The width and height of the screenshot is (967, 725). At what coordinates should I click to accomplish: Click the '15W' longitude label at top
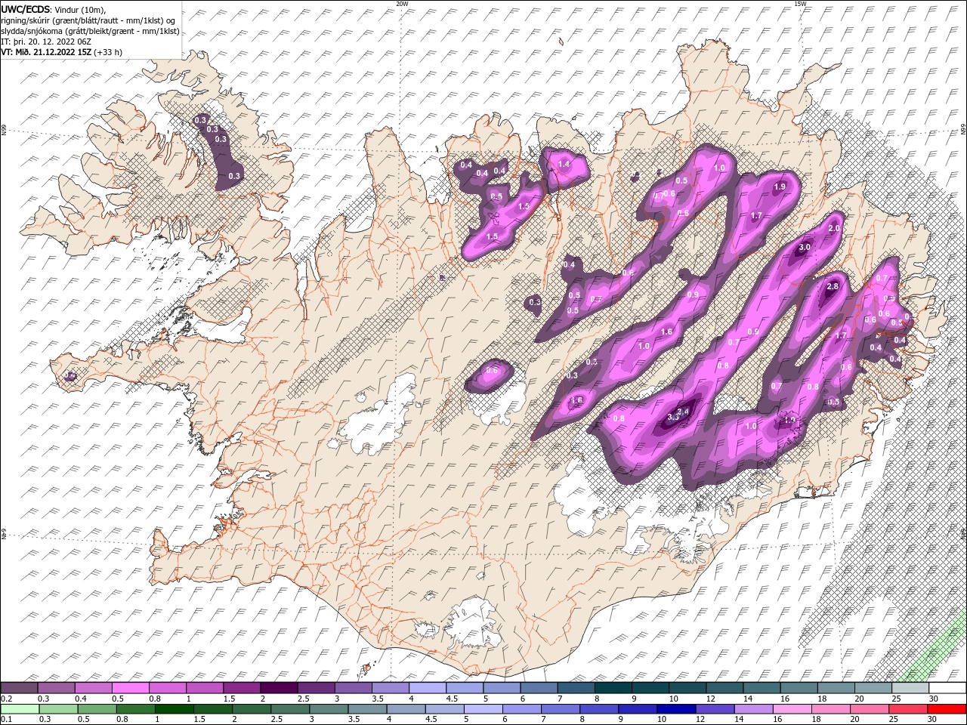coord(800,4)
